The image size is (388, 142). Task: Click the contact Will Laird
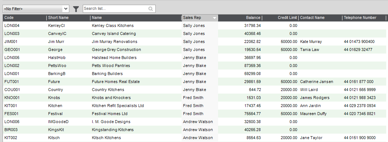click(x=309, y=90)
